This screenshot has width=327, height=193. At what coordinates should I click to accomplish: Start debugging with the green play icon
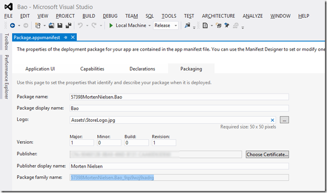(111, 25)
